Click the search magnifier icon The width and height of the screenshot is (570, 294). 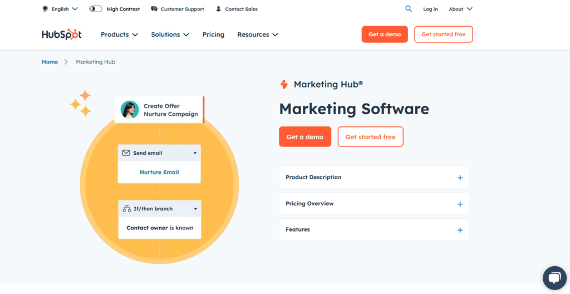[409, 9]
